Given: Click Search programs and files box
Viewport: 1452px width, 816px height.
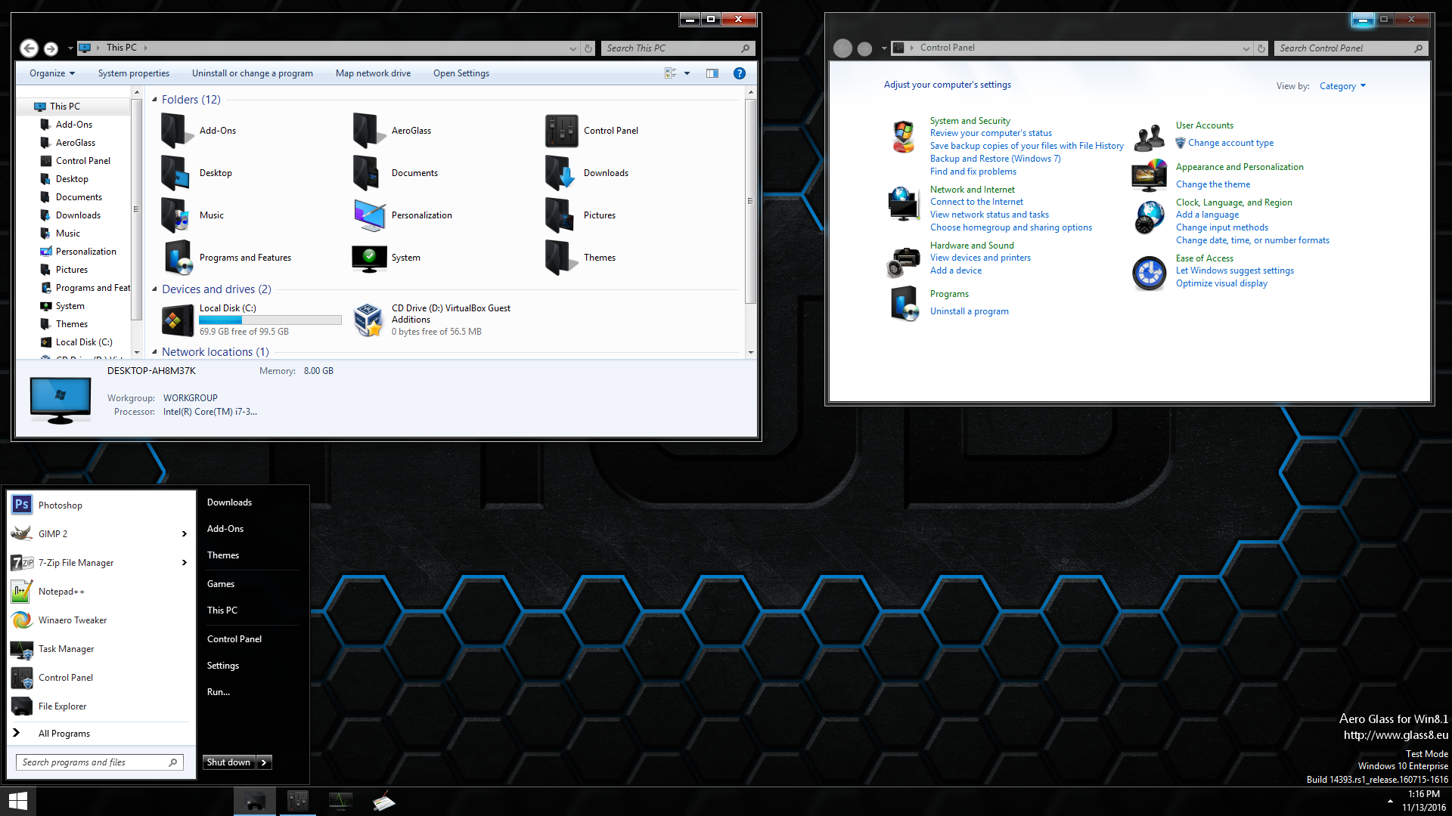Looking at the screenshot, I should coord(99,762).
